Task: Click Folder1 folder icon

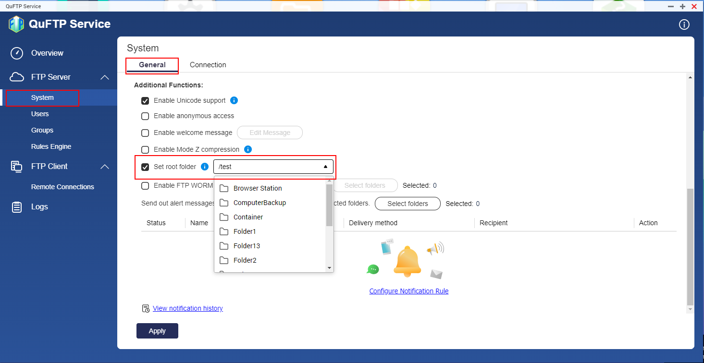Action: click(223, 231)
